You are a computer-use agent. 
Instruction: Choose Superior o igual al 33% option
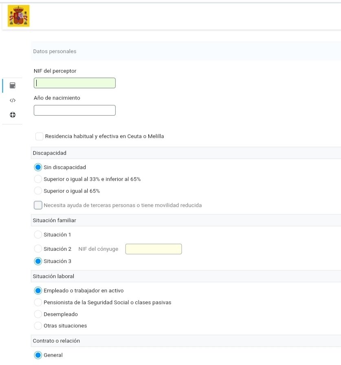point(38,179)
